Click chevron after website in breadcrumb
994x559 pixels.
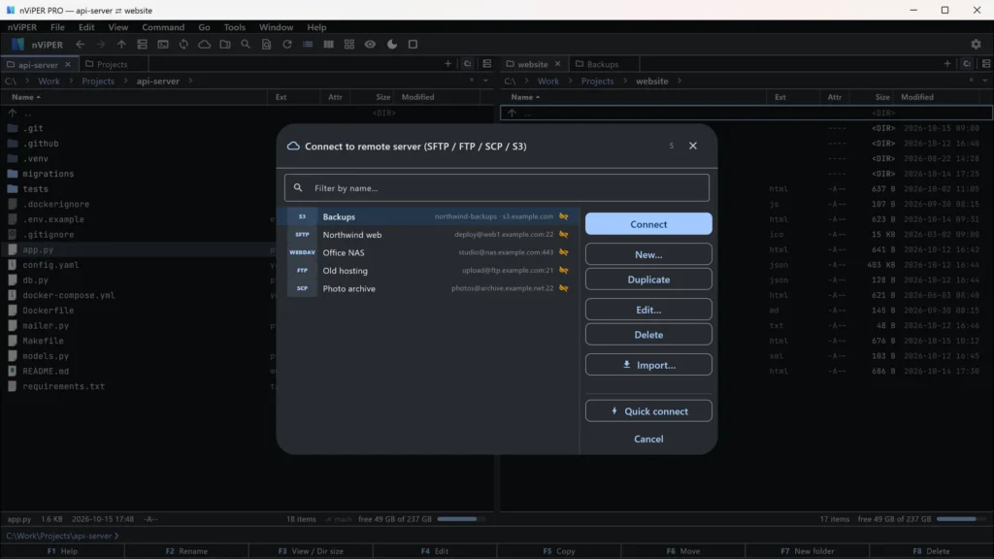click(679, 82)
